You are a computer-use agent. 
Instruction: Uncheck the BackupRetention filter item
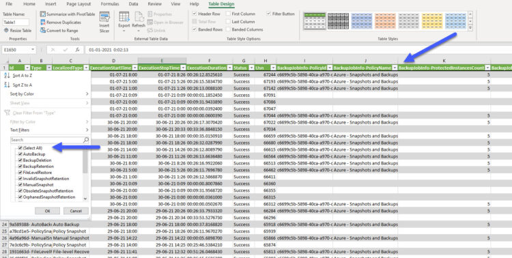point(20,167)
